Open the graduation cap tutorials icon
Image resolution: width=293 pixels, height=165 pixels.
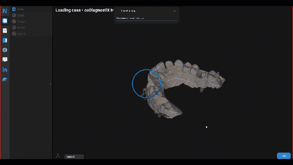pos(5,79)
